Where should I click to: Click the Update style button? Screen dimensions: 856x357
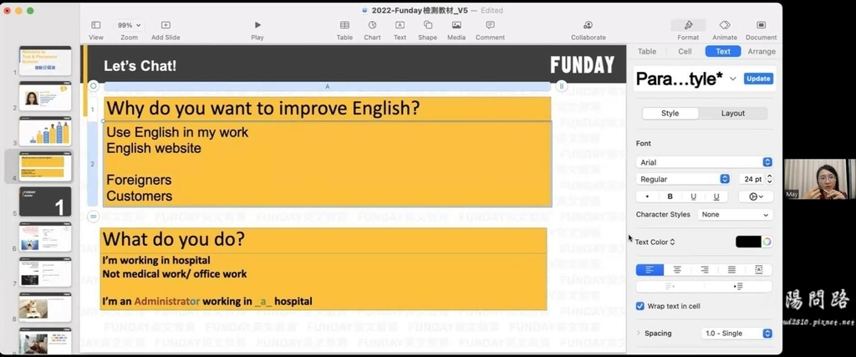click(x=758, y=79)
